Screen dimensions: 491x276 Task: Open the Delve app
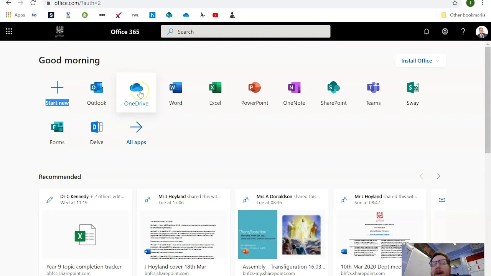[97, 133]
